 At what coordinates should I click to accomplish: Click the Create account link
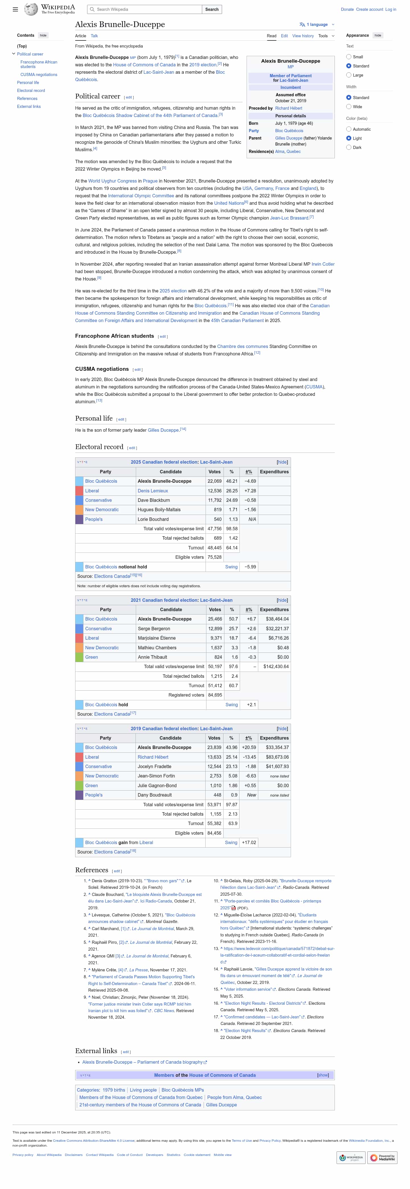[369, 9]
